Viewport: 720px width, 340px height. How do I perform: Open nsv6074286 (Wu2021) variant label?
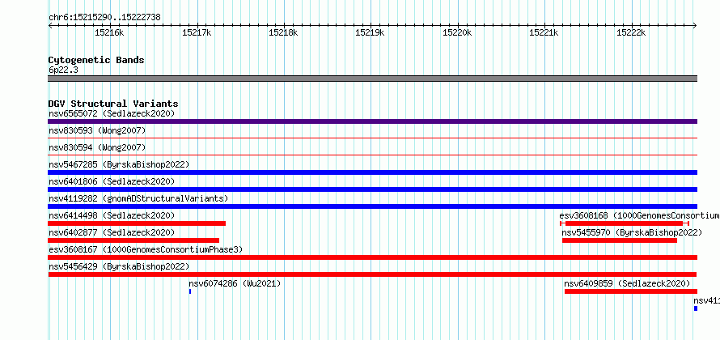click(235, 283)
